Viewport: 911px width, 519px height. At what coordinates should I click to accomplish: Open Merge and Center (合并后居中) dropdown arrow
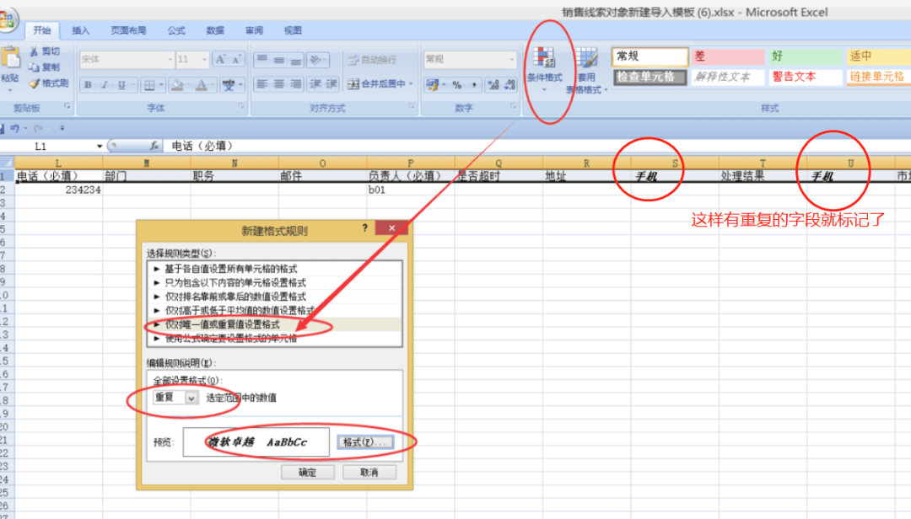point(411,84)
